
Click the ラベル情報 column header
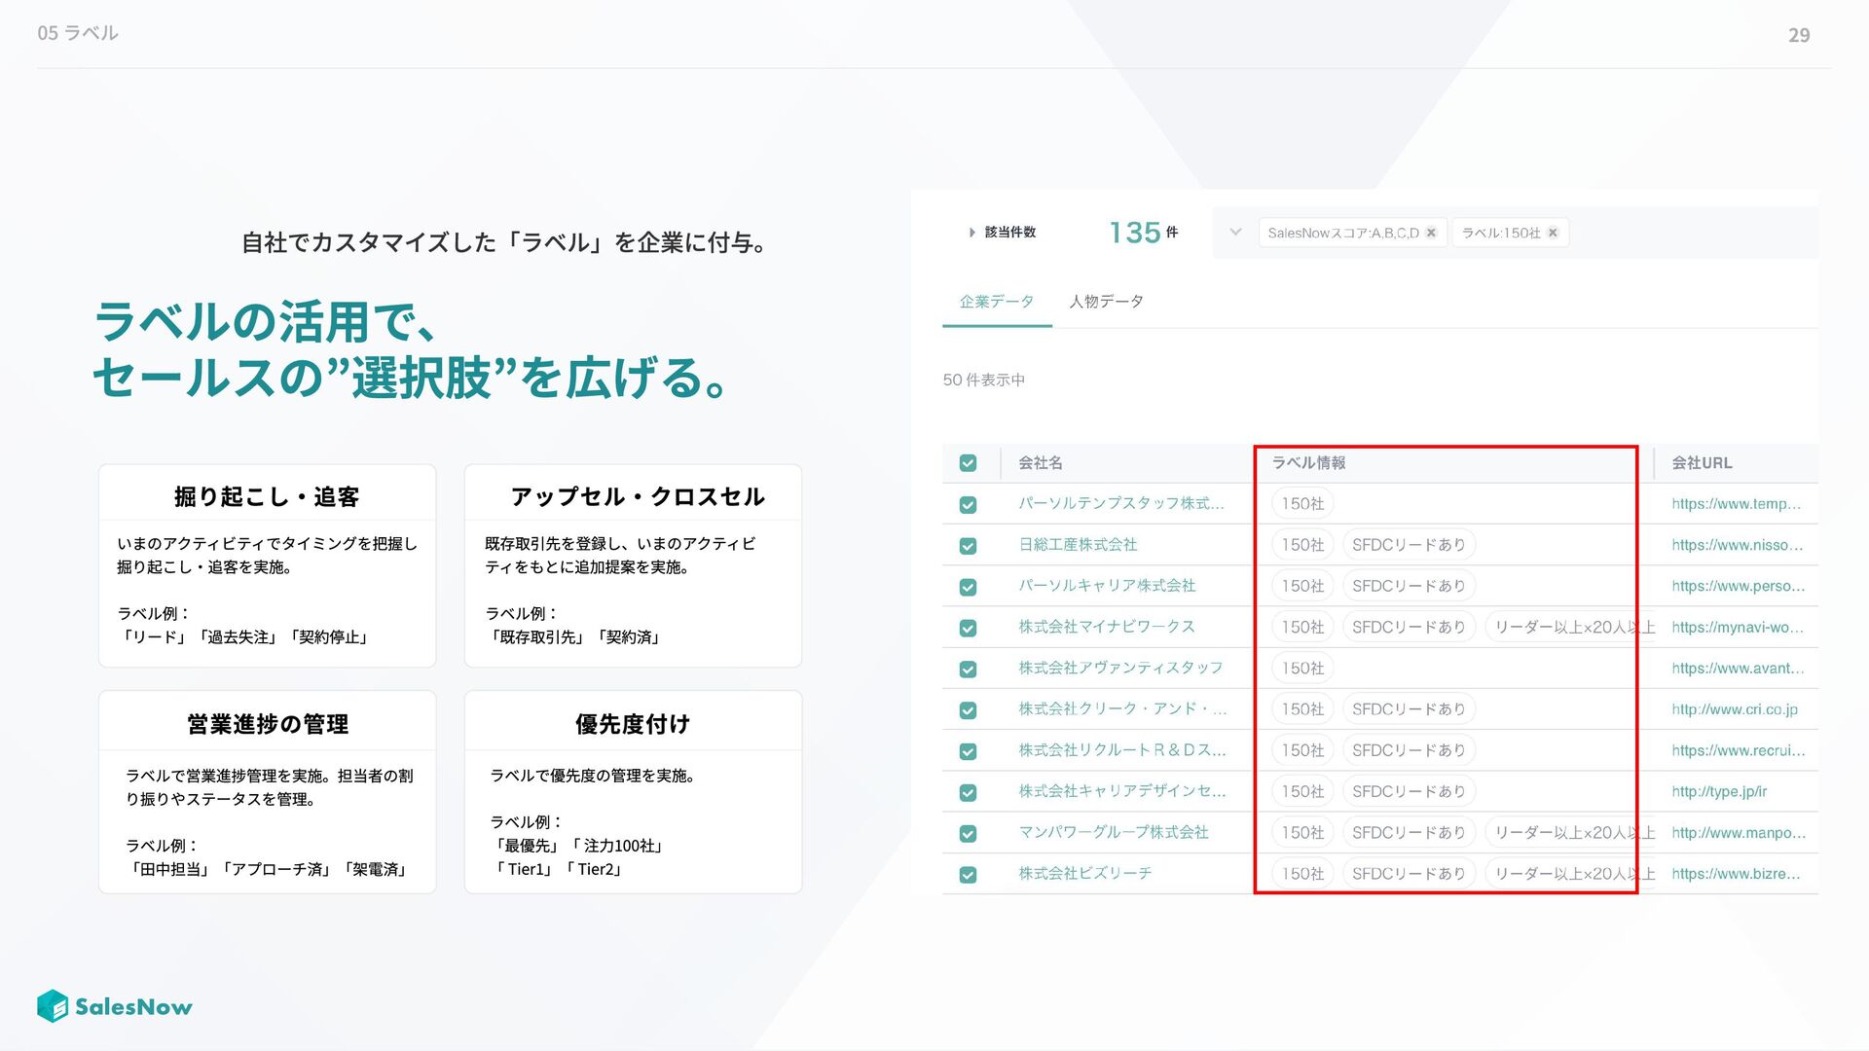(x=1308, y=462)
